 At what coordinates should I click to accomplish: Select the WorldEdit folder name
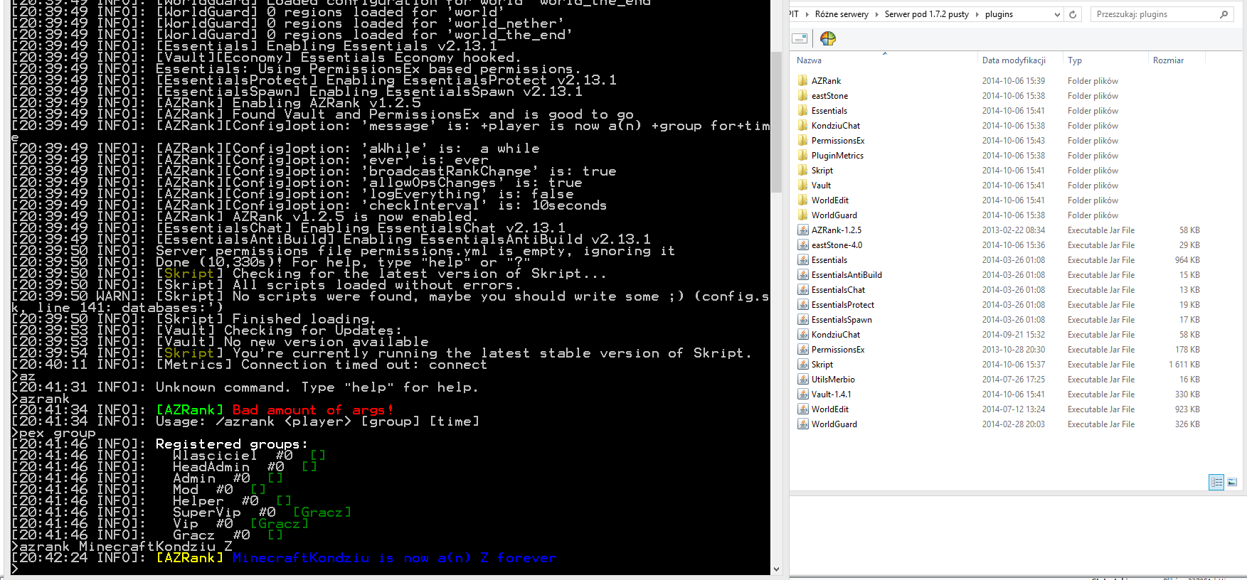click(830, 200)
